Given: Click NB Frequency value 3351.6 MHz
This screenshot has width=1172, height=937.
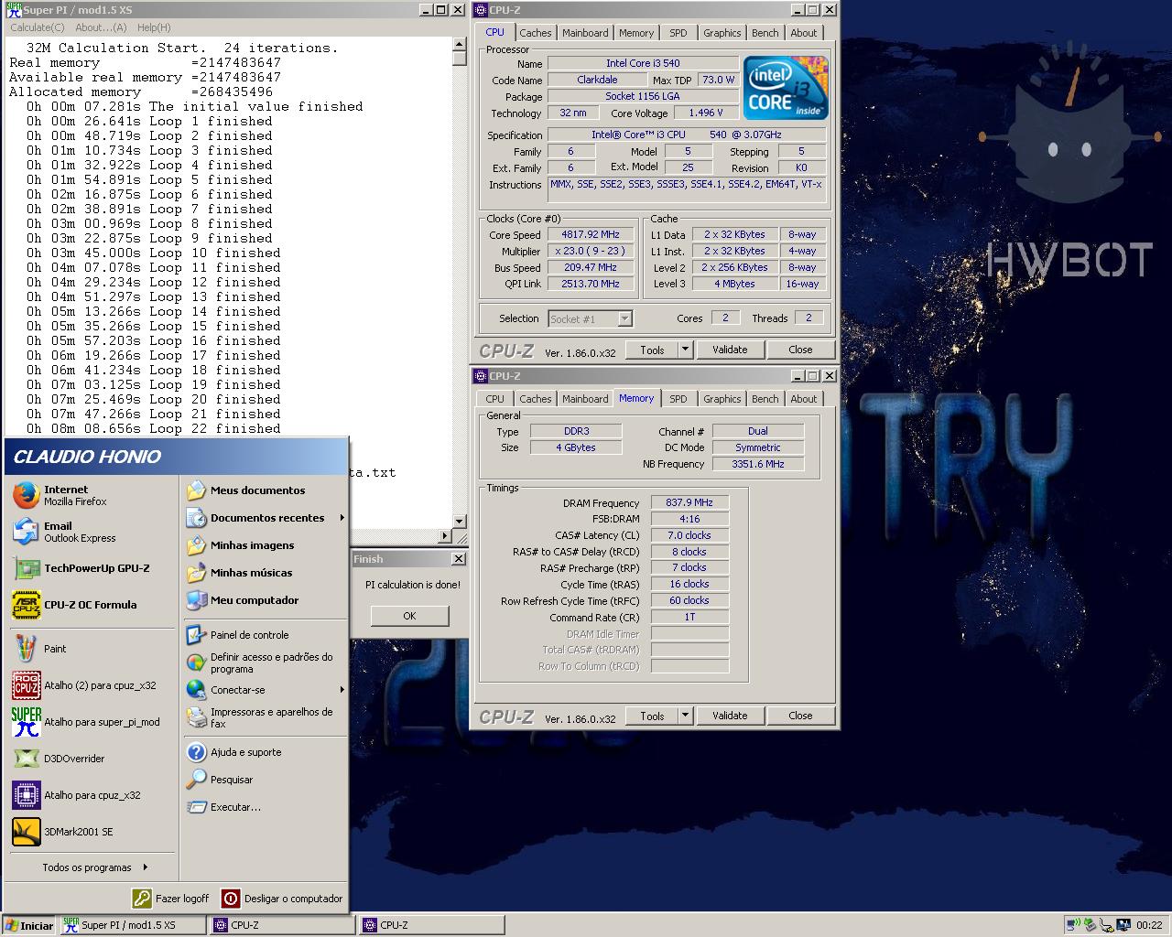Looking at the screenshot, I should (758, 464).
